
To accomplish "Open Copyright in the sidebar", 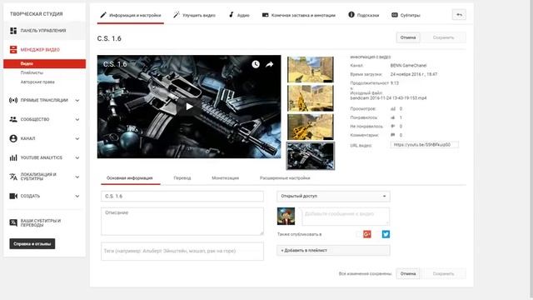I will (x=37, y=82).
